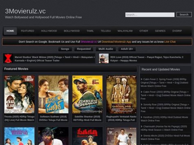Click the light-blue Shimla Mirchi poster in second row
Screen dimensions: 194x145
tap(19, 136)
